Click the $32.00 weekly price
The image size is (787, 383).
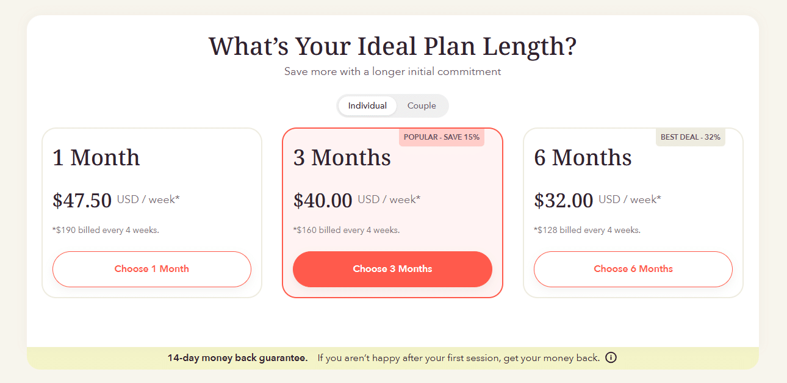[x=563, y=199]
